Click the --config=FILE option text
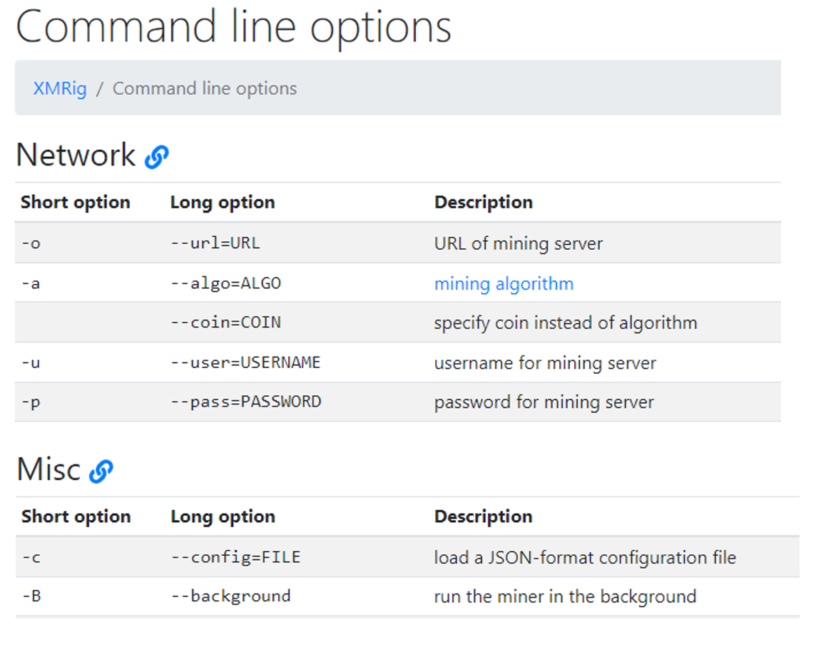The image size is (821, 660). pos(235,557)
